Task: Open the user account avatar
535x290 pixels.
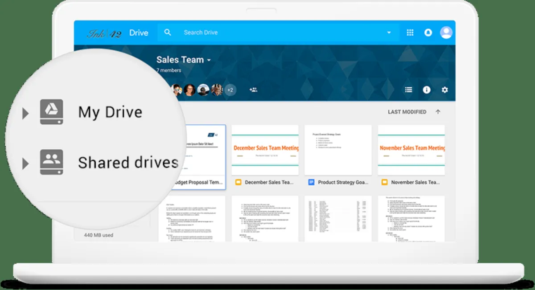Action: [446, 33]
